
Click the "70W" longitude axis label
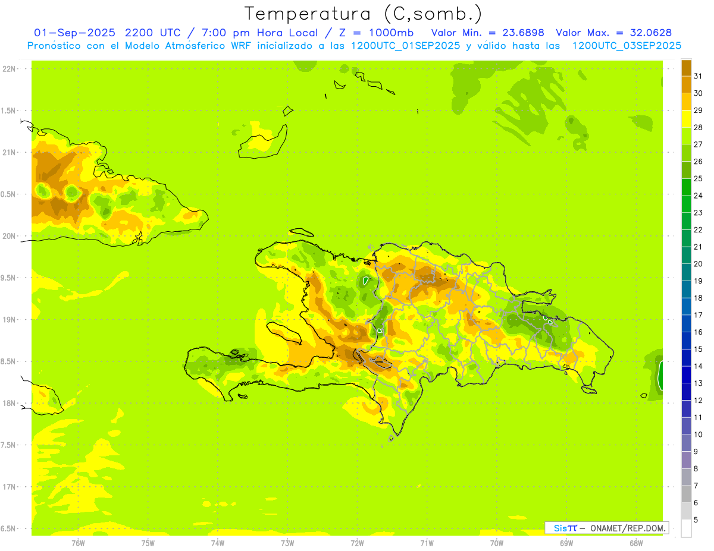point(497,543)
